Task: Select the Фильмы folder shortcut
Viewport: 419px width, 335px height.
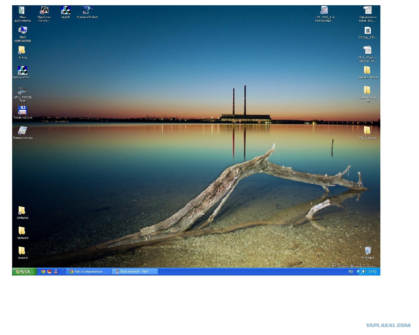Action: tap(22, 213)
